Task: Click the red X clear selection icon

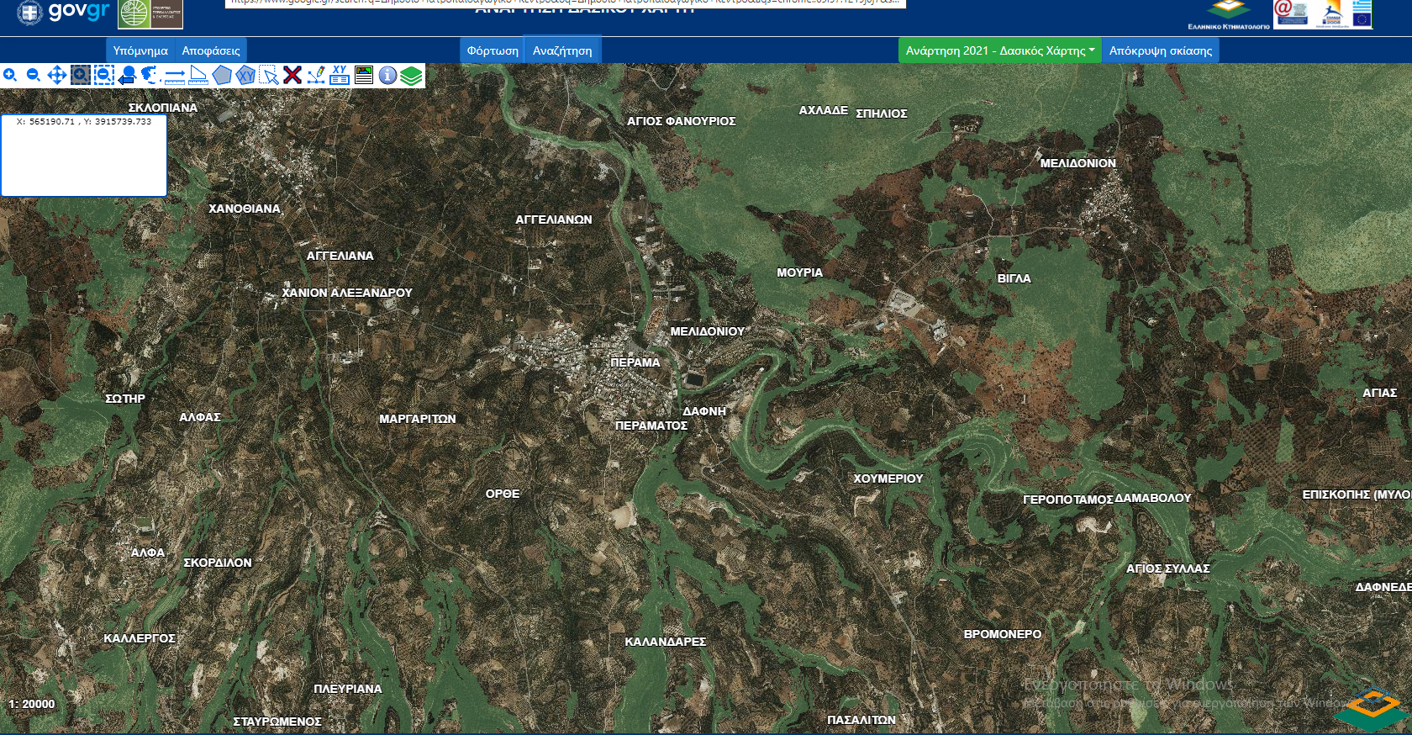Action: [x=292, y=76]
